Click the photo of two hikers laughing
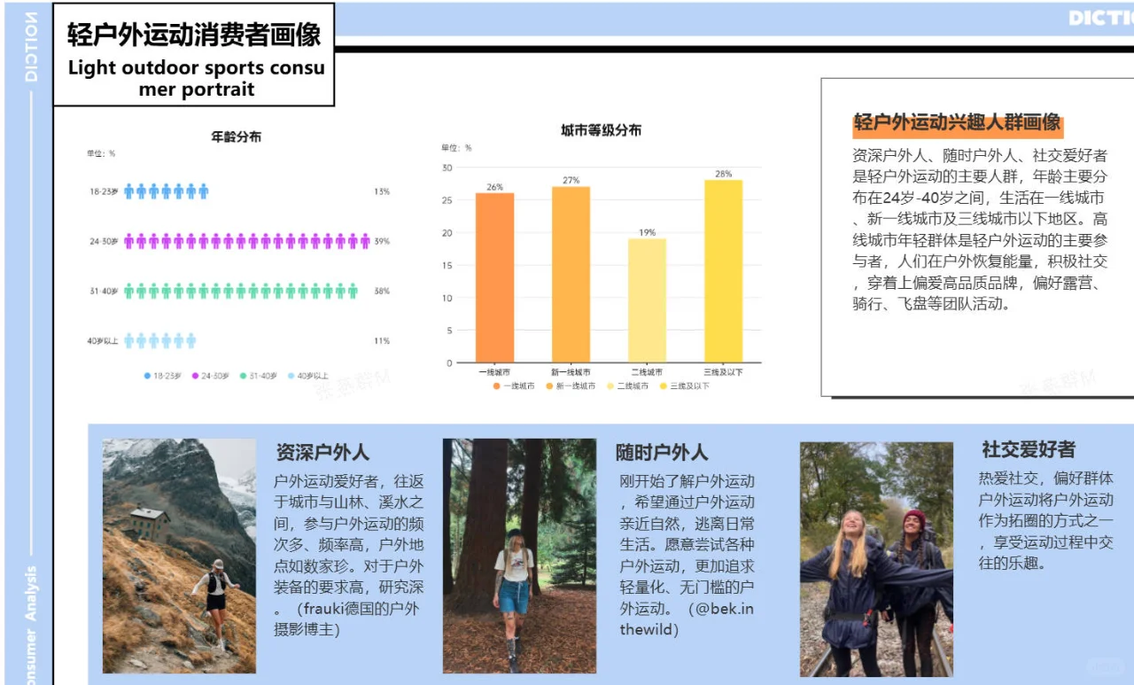Screen dimensions: 1134x685 875,558
